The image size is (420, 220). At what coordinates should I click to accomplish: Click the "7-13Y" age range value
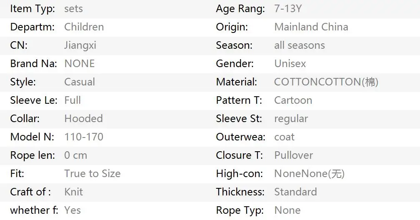tap(289, 9)
